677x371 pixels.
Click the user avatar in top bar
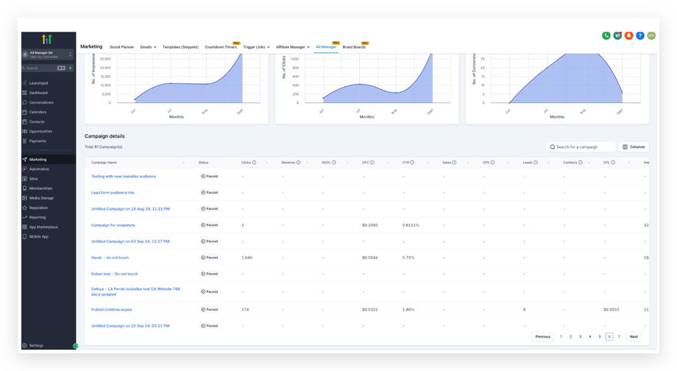[651, 35]
